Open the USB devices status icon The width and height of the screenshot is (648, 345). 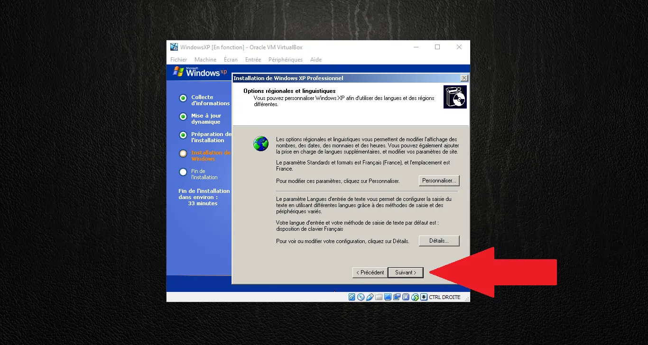click(x=370, y=297)
